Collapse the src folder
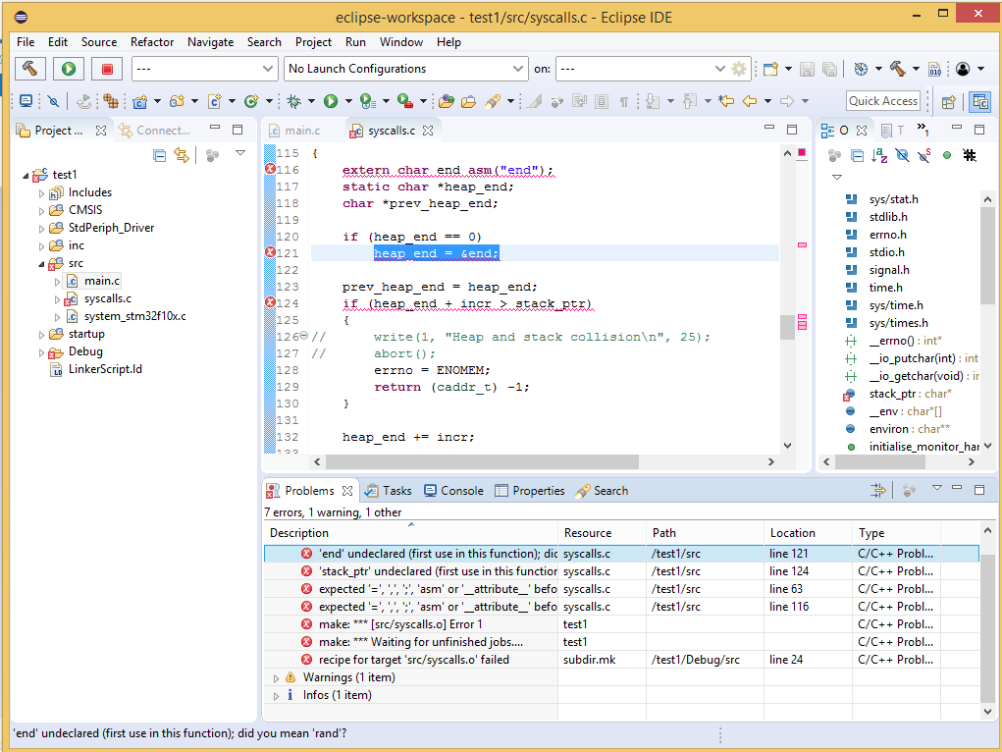Viewport: 1002px width, 752px height. pyautogui.click(x=41, y=263)
